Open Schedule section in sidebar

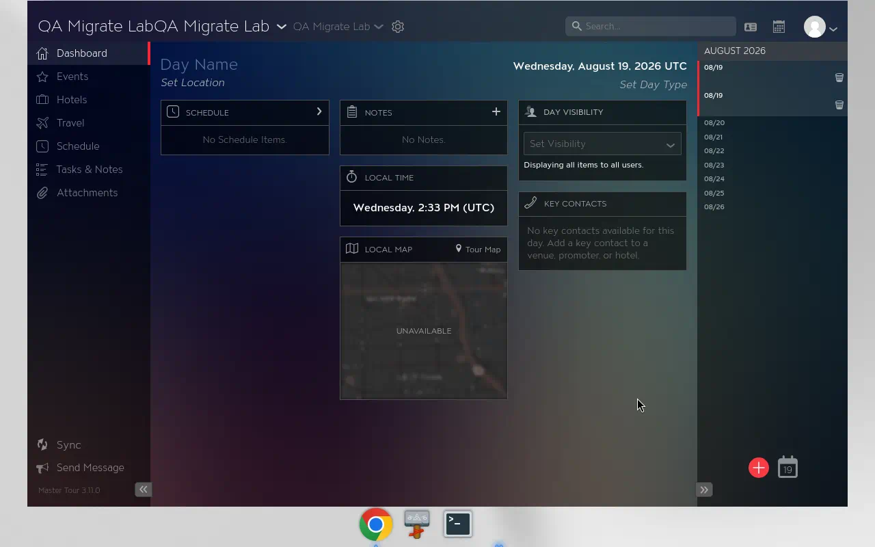click(87, 146)
